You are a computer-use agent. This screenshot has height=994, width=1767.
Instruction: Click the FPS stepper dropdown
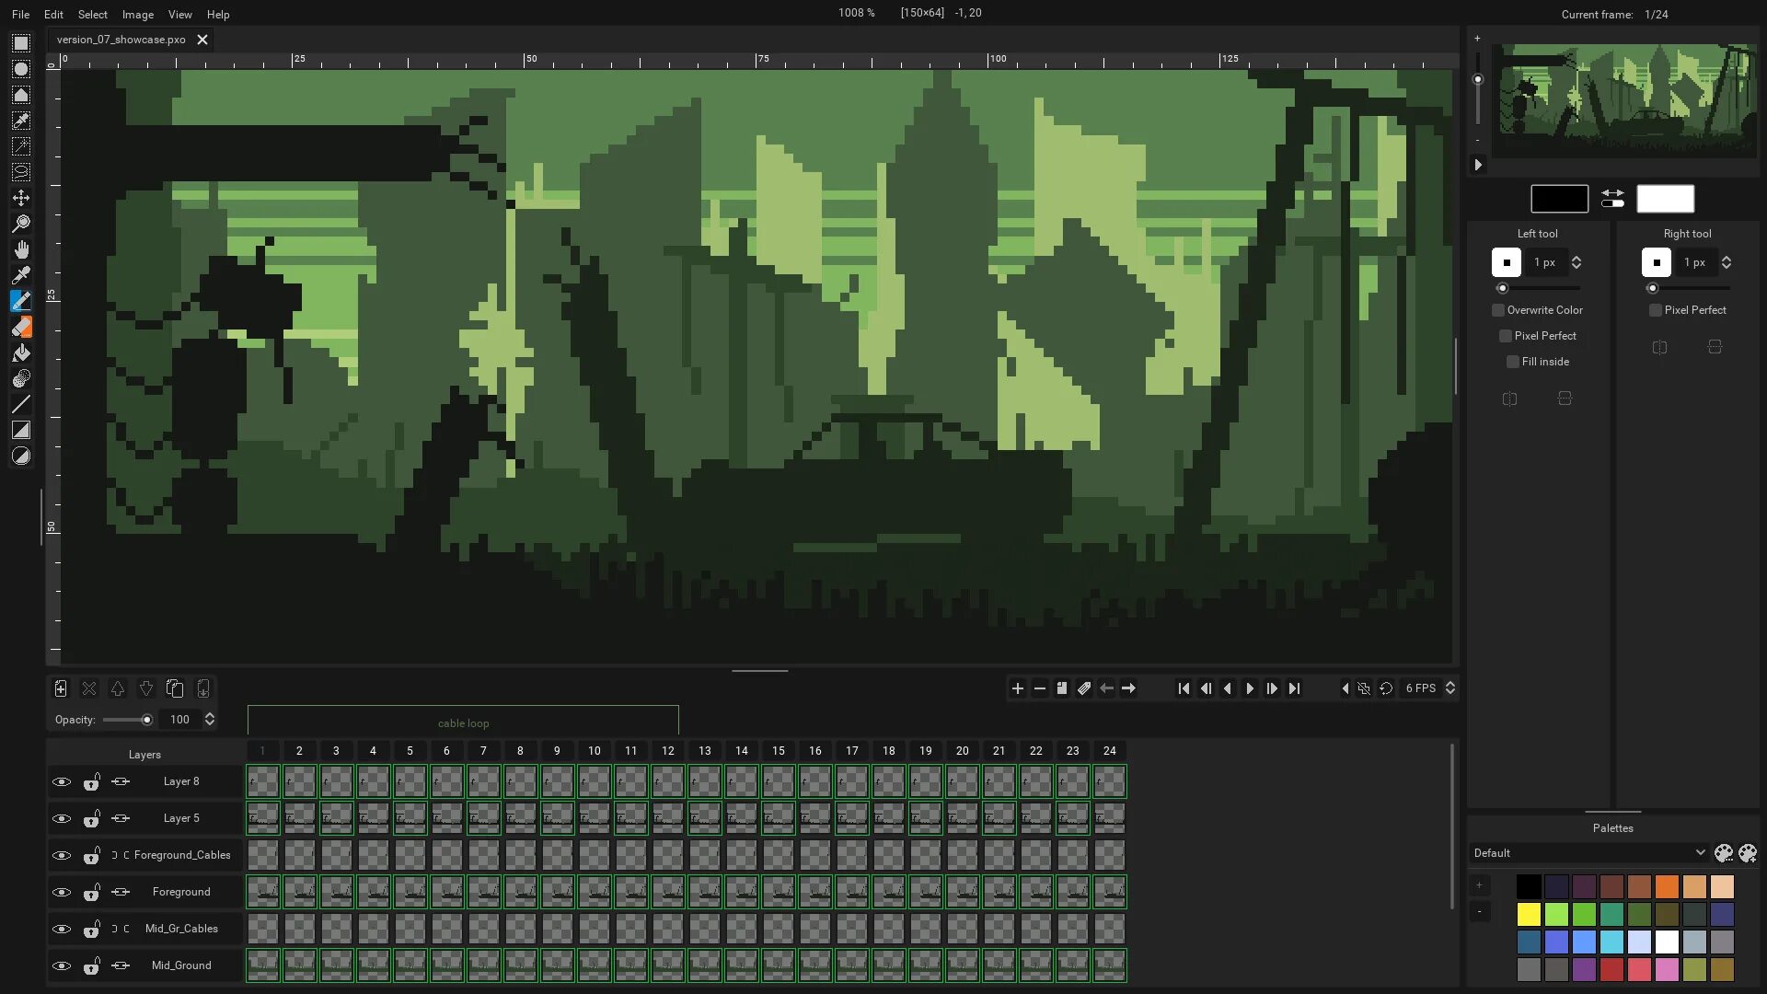tap(1451, 688)
